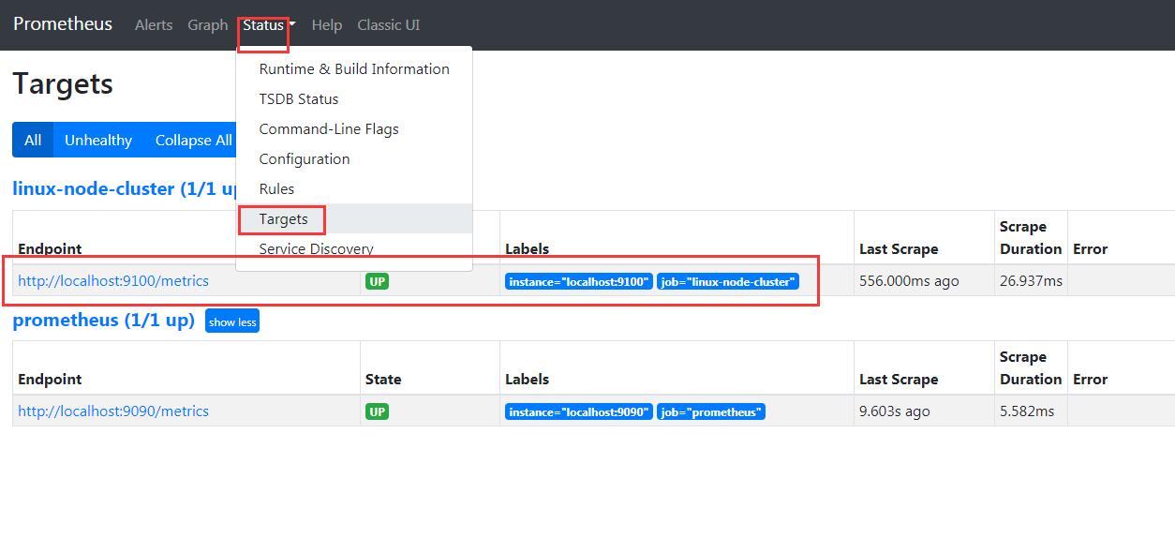This screenshot has height=553, width=1175.
Task: Click the 5.582ms scrape duration value
Action: (x=1027, y=411)
